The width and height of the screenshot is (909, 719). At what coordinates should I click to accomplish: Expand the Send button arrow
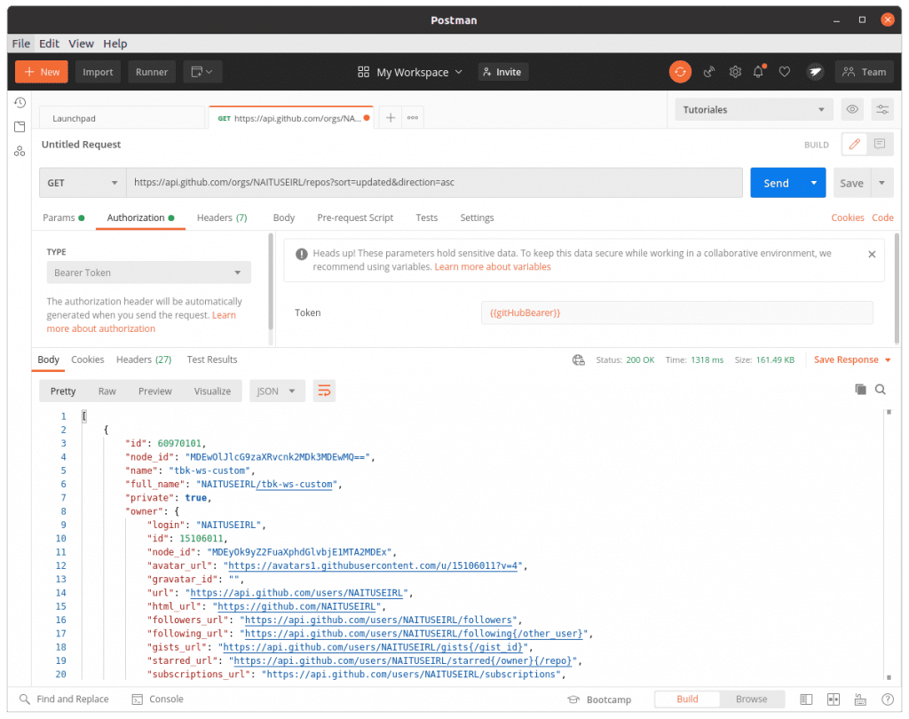(x=813, y=183)
